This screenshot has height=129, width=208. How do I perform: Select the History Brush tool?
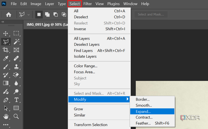point(6,75)
